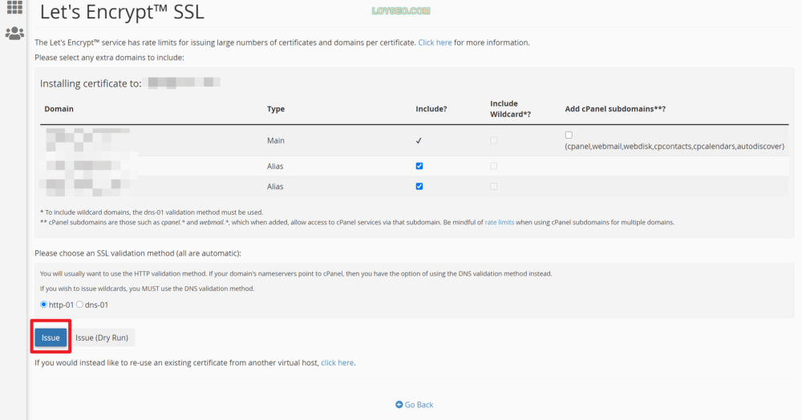Open the rate limits 'Click here' link
The height and width of the screenshot is (420, 802).
435,42
